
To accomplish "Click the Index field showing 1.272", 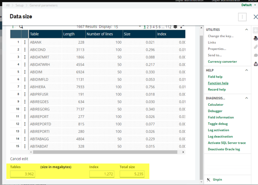I will pyautogui.click(x=102, y=174).
